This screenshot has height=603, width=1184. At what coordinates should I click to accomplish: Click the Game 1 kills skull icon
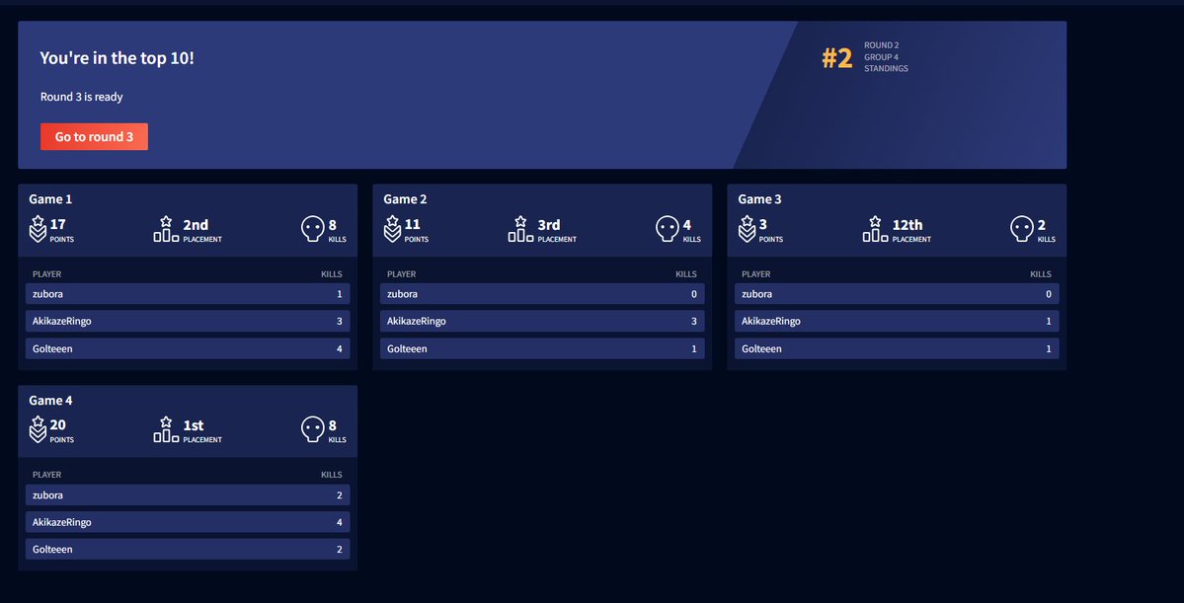[313, 229]
